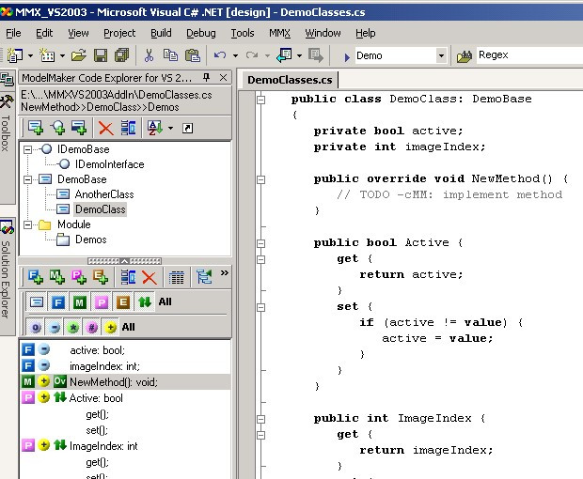Screen dimensions: 583x479
Task: Click the New Project toolbar icon
Action: coord(15,55)
